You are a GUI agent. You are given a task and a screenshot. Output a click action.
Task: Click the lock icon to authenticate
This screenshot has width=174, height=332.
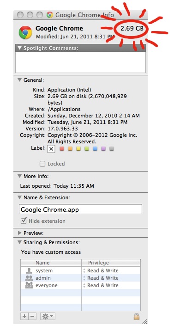click(137, 316)
